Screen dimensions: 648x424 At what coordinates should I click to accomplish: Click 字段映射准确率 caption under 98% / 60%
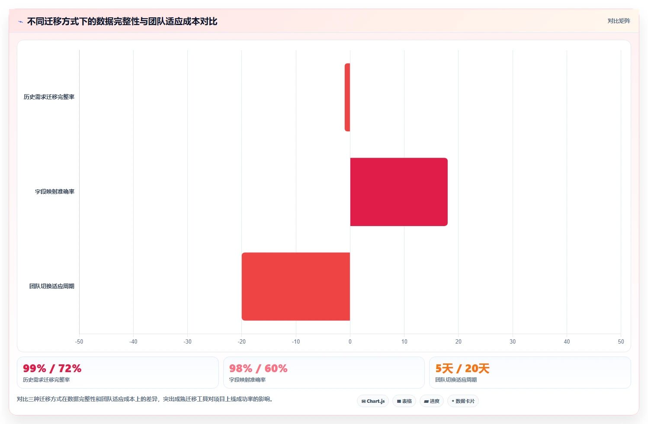247,379
